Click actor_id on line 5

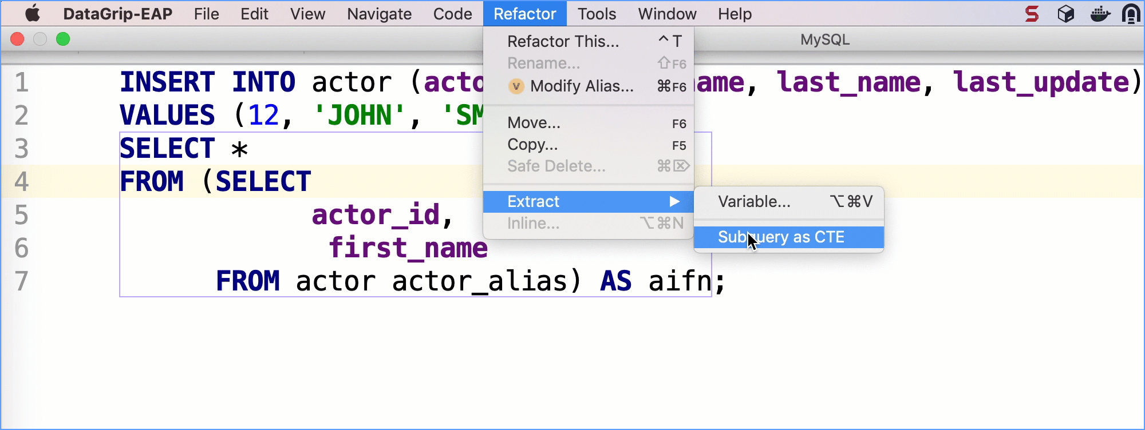[376, 215]
